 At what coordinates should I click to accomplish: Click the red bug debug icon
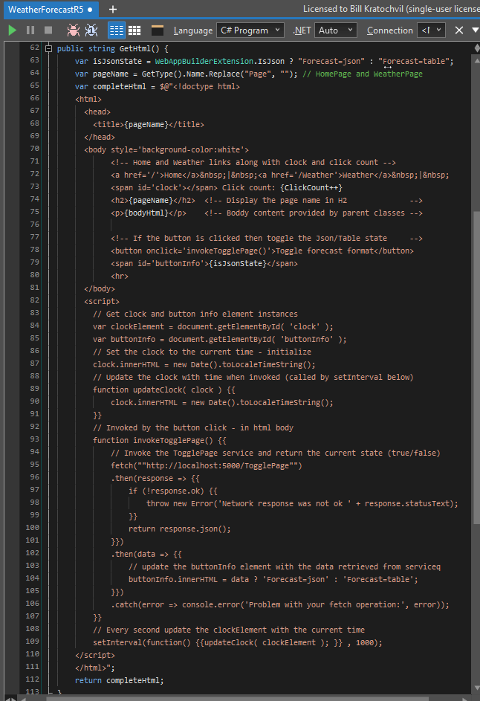click(x=74, y=30)
